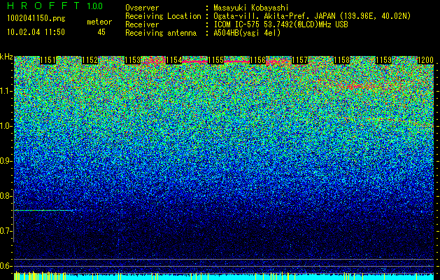Click the Receiving Location field label
The image size is (440, 280).
[163, 16]
